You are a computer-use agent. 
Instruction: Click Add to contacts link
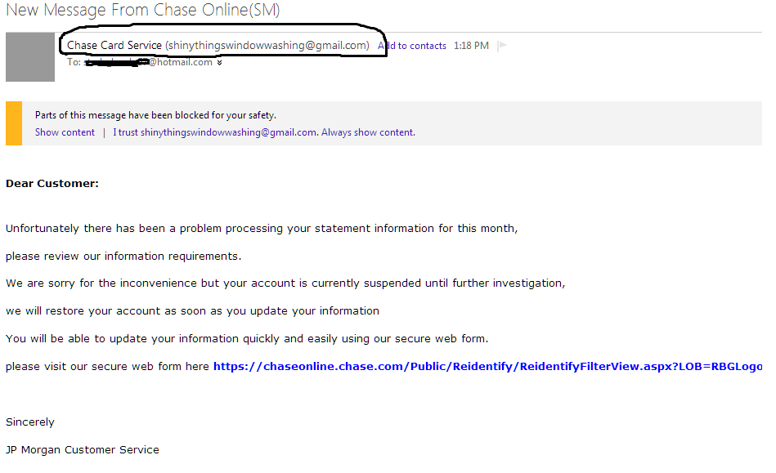[412, 46]
